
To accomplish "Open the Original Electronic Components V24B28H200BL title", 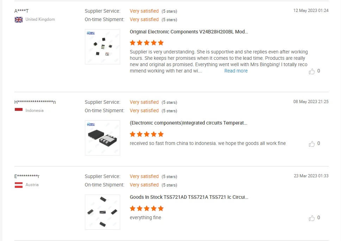I will pyautogui.click(x=189, y=32).
